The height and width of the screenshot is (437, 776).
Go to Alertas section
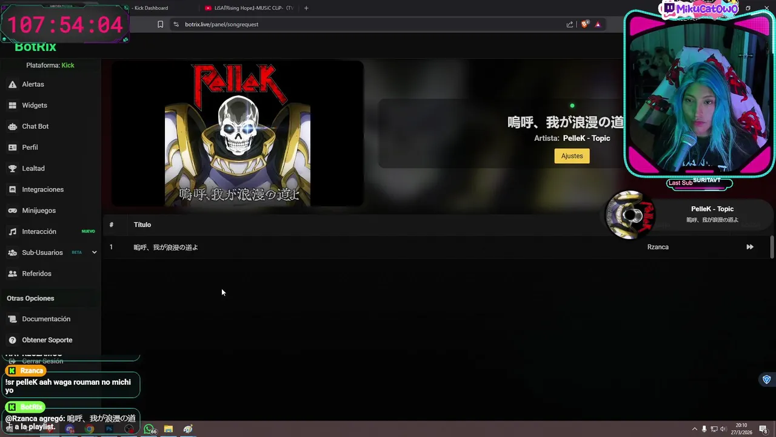(33, 84)
